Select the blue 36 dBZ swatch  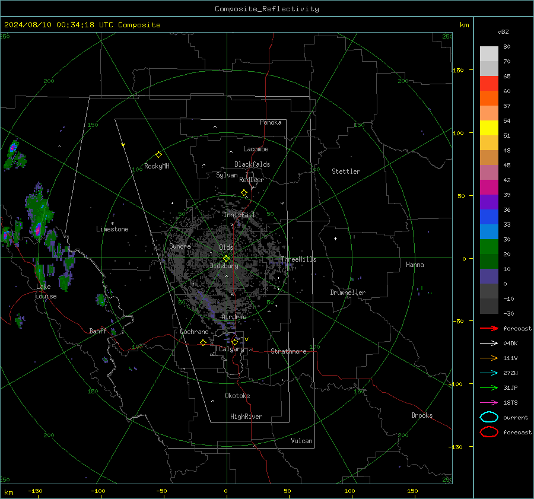pyautogui.click(x=489, y=217)
